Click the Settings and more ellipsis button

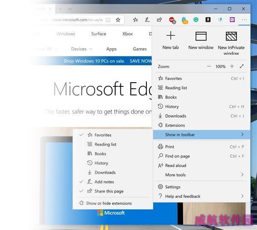tap(244, 20)
